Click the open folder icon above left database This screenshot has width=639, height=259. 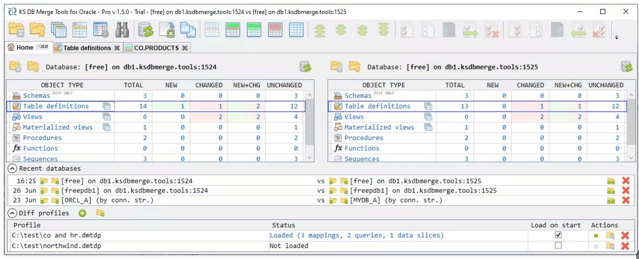coord(15,66)
